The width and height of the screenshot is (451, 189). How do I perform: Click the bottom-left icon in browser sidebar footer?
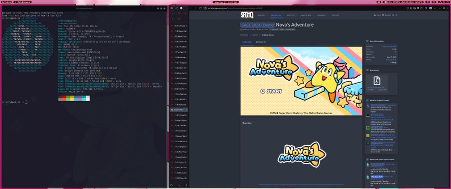point(172,185)
